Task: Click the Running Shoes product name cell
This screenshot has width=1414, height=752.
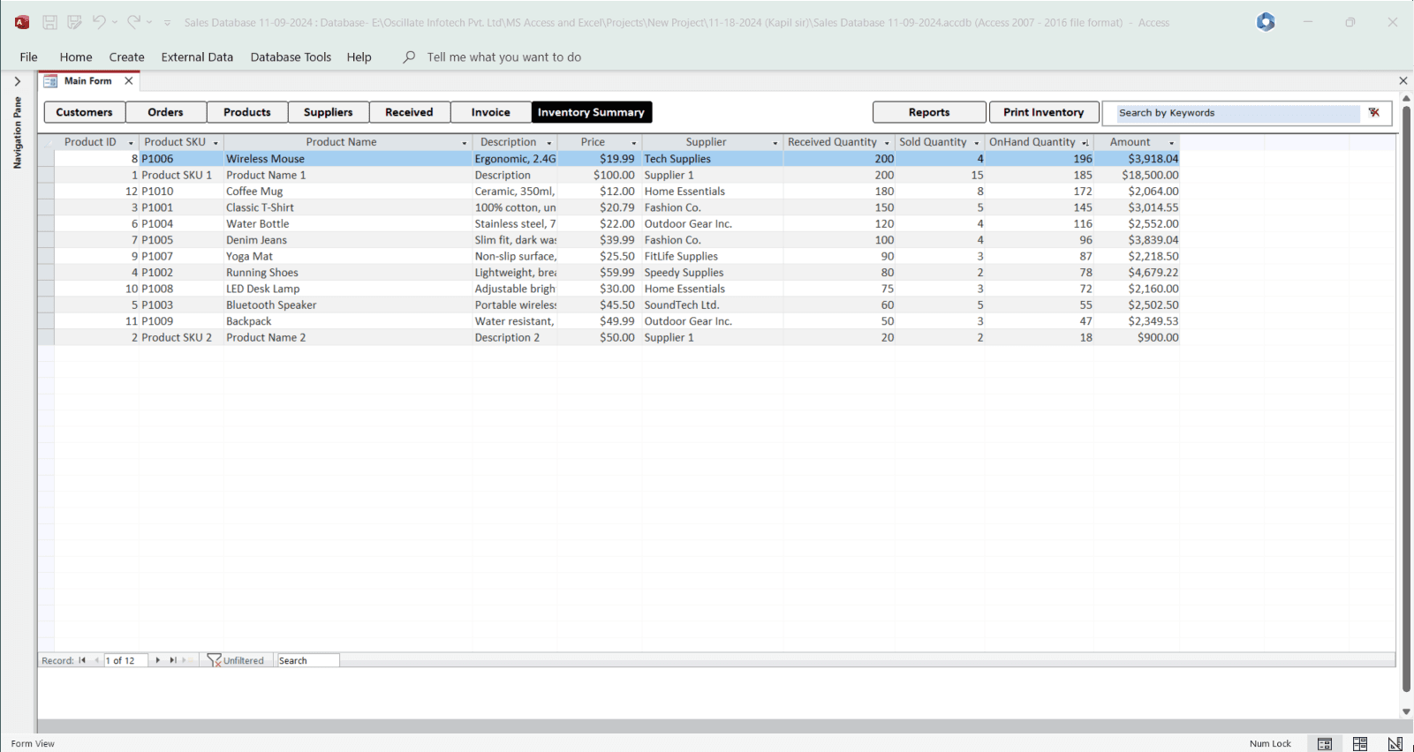Action: click(x=348, y=273)
